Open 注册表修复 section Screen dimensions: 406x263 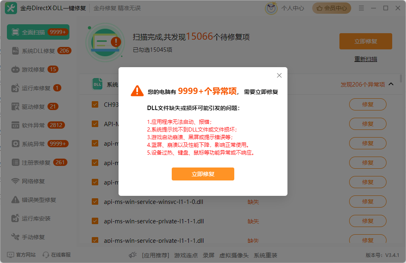click(x=39, y=162)
